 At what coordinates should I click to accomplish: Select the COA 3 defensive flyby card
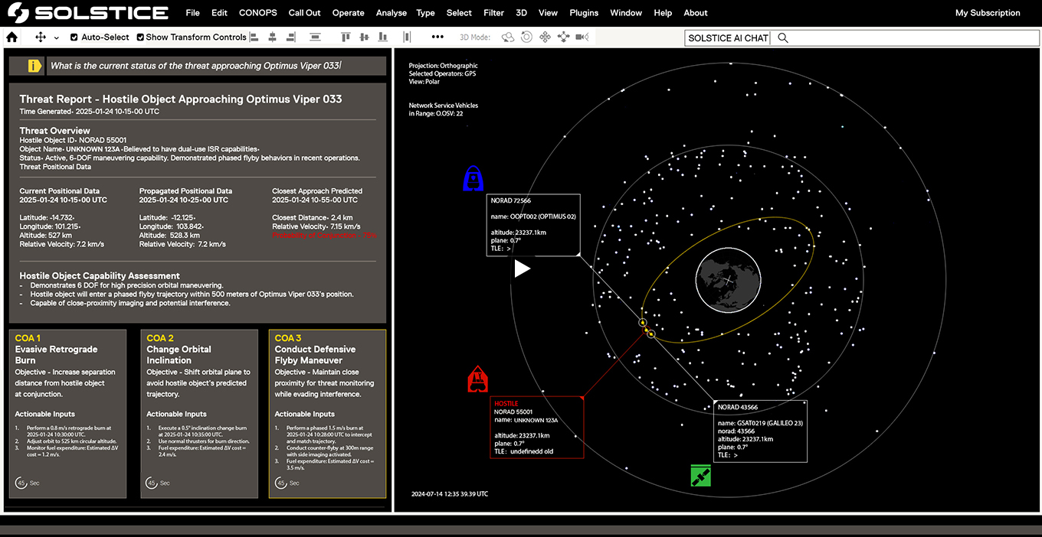coord(327,414)
